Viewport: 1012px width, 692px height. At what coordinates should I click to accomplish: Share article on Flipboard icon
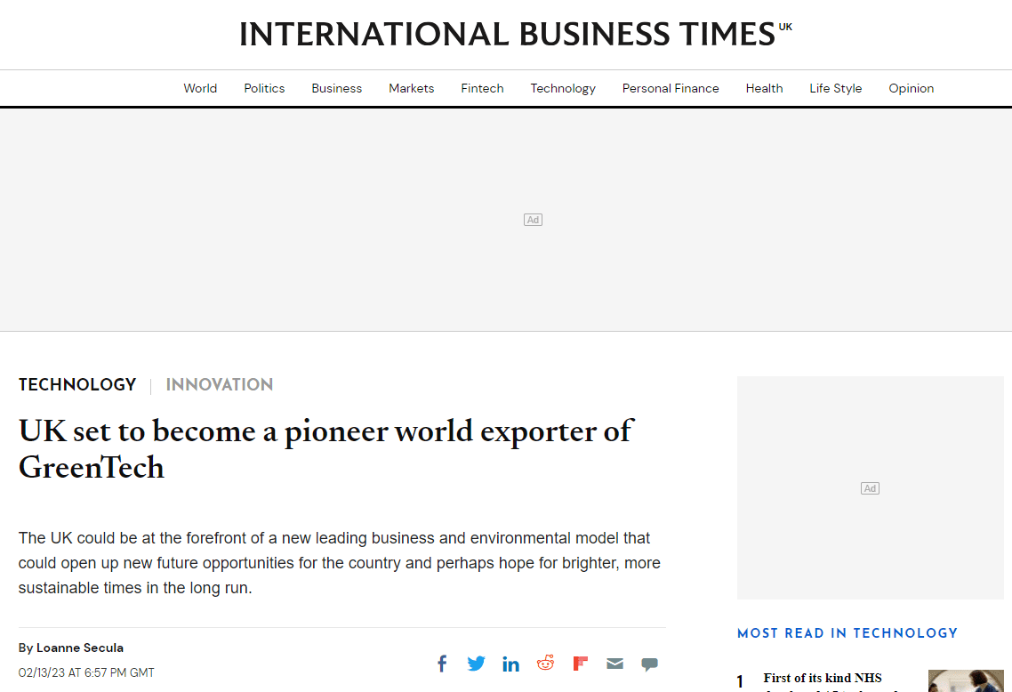point(580,664)
